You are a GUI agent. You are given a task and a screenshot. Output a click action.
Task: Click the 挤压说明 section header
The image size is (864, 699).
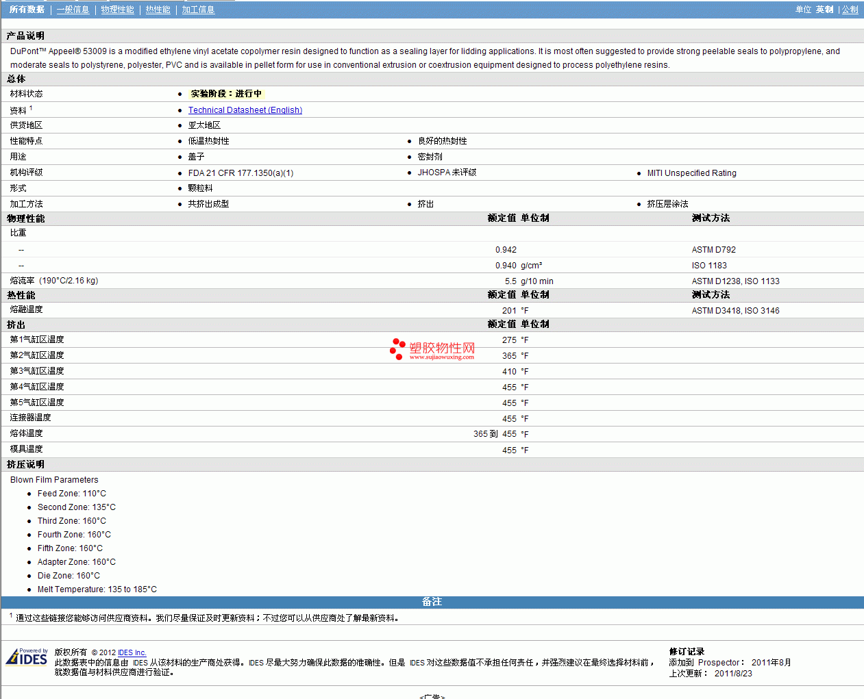tap(25, 464)
